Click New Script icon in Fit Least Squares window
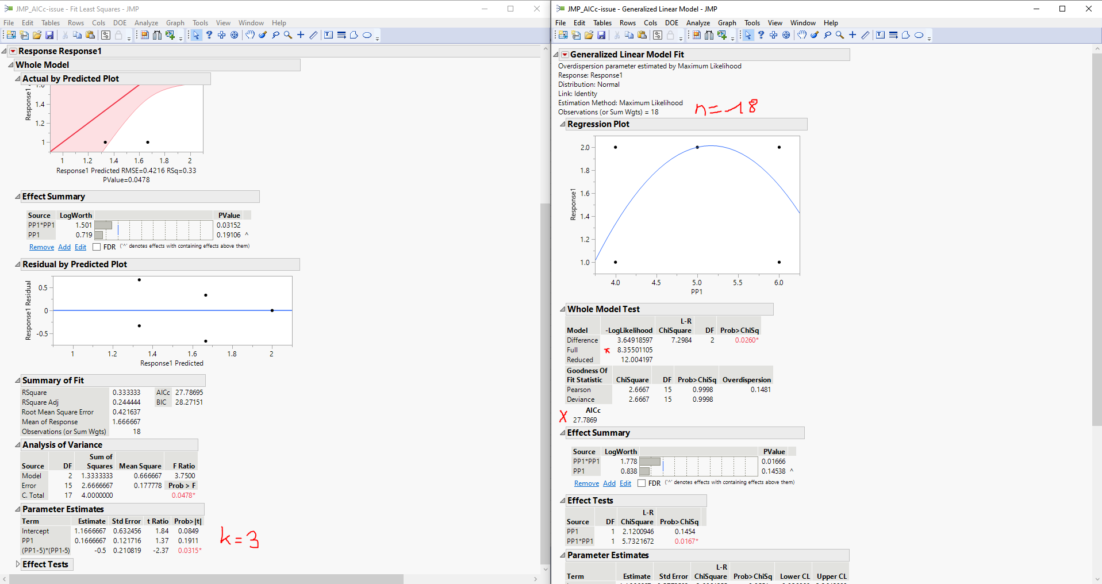The image size is (1102, 584). [24, 35]
